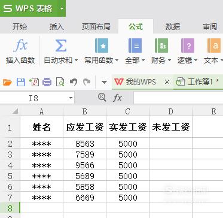Click the WPS logo icon
The image size is (223, 218).
(8, 8)
